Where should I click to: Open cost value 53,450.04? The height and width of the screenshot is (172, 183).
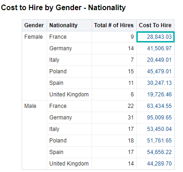tap(159, 129)
